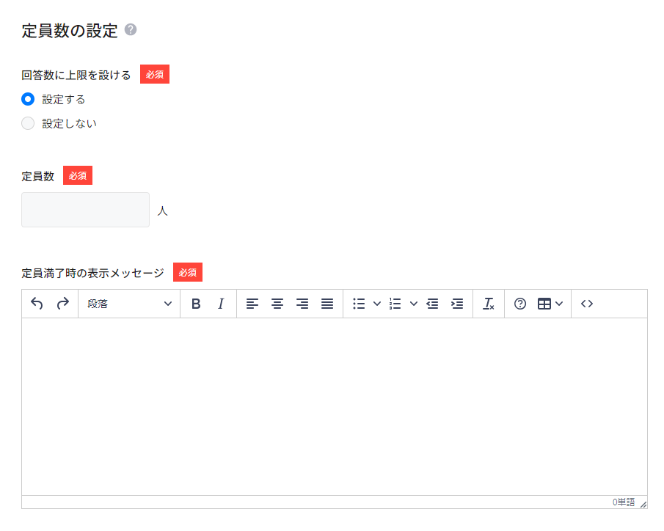Clear text formatting
This screenshot has width=664, height=531.
(x=489, y=304)
